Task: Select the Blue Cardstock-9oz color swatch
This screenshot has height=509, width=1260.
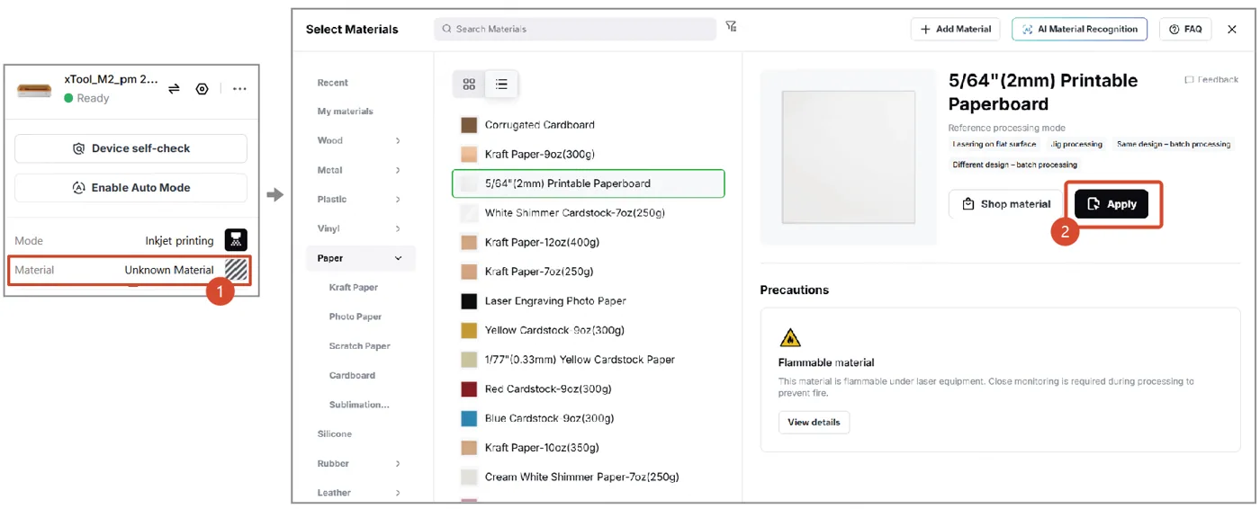Action: click(x=469, y=418)
